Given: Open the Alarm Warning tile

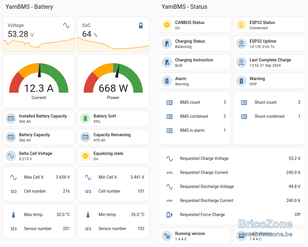Looking at the screenshot, I should (x=195, y=81).
